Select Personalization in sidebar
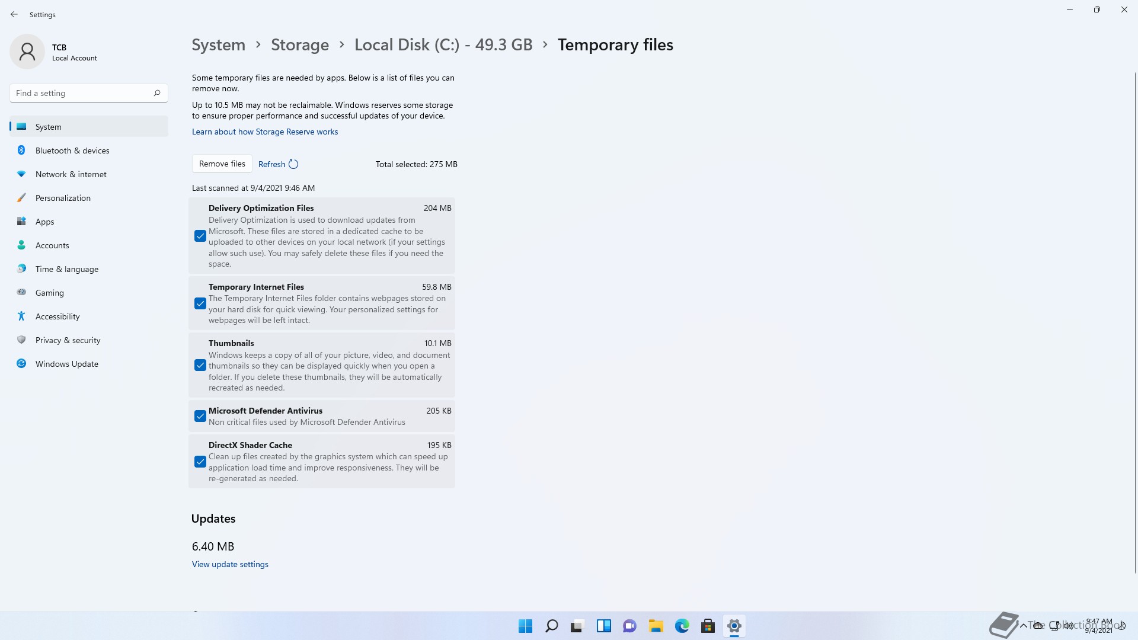The image size is (1138, 640). (89, 198)
